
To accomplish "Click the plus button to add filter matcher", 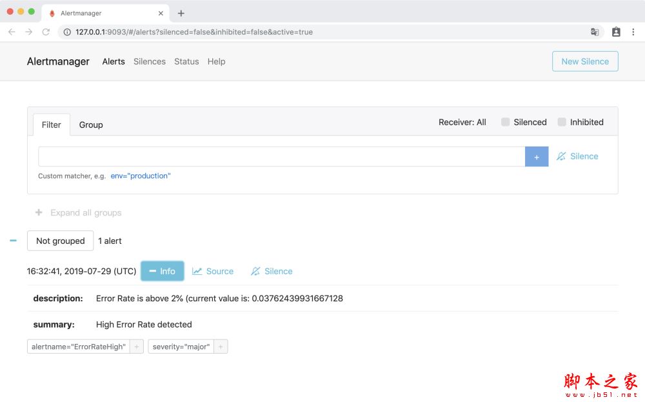I will [x=536, y=157].
